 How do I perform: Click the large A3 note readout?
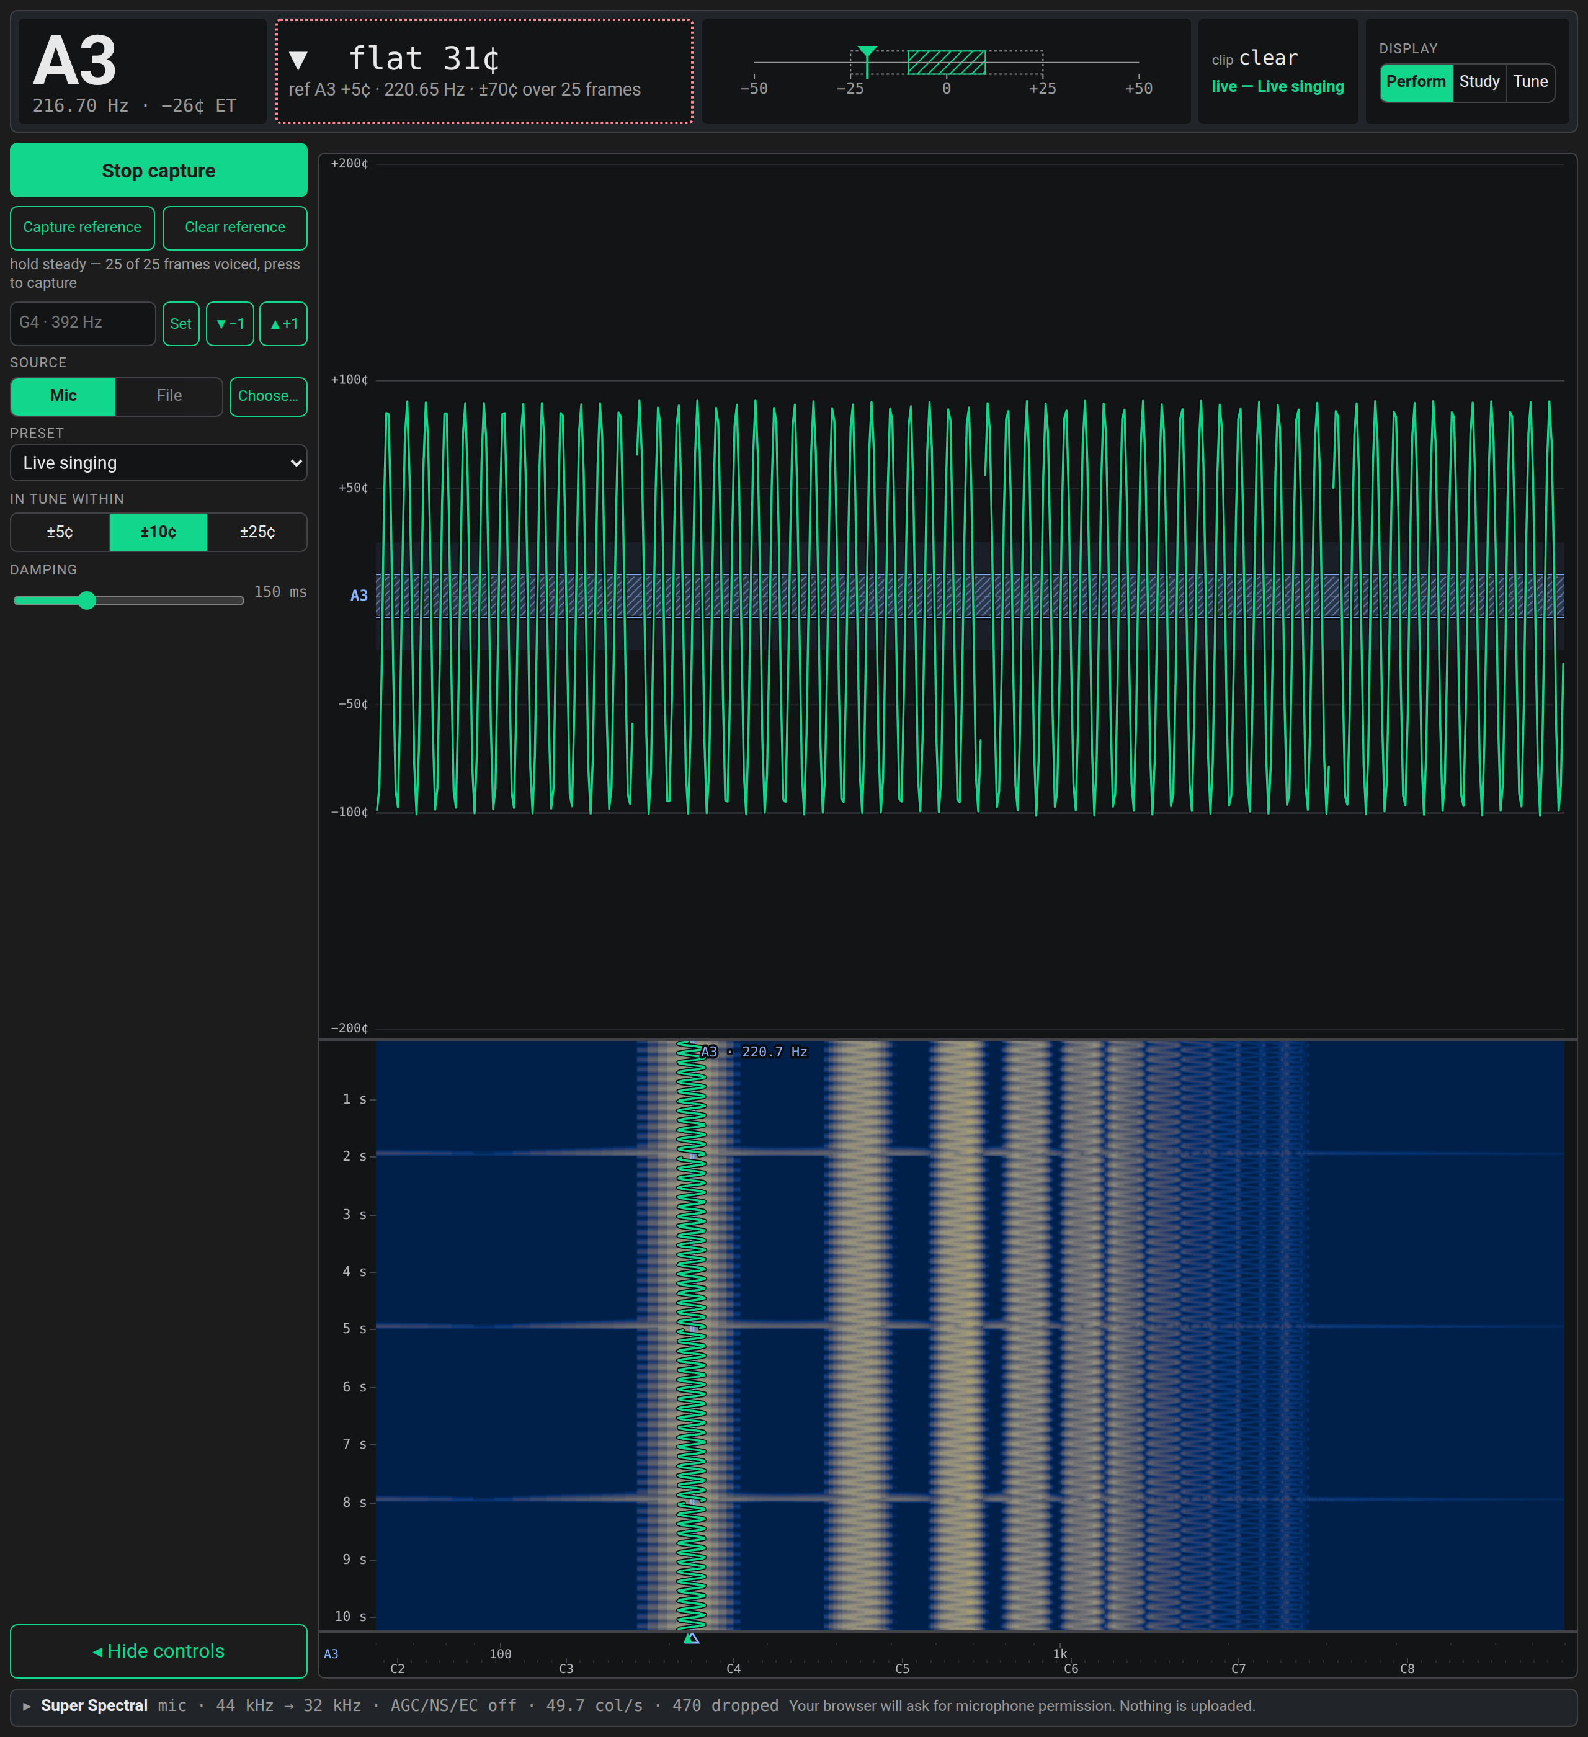tap(75, 61)
